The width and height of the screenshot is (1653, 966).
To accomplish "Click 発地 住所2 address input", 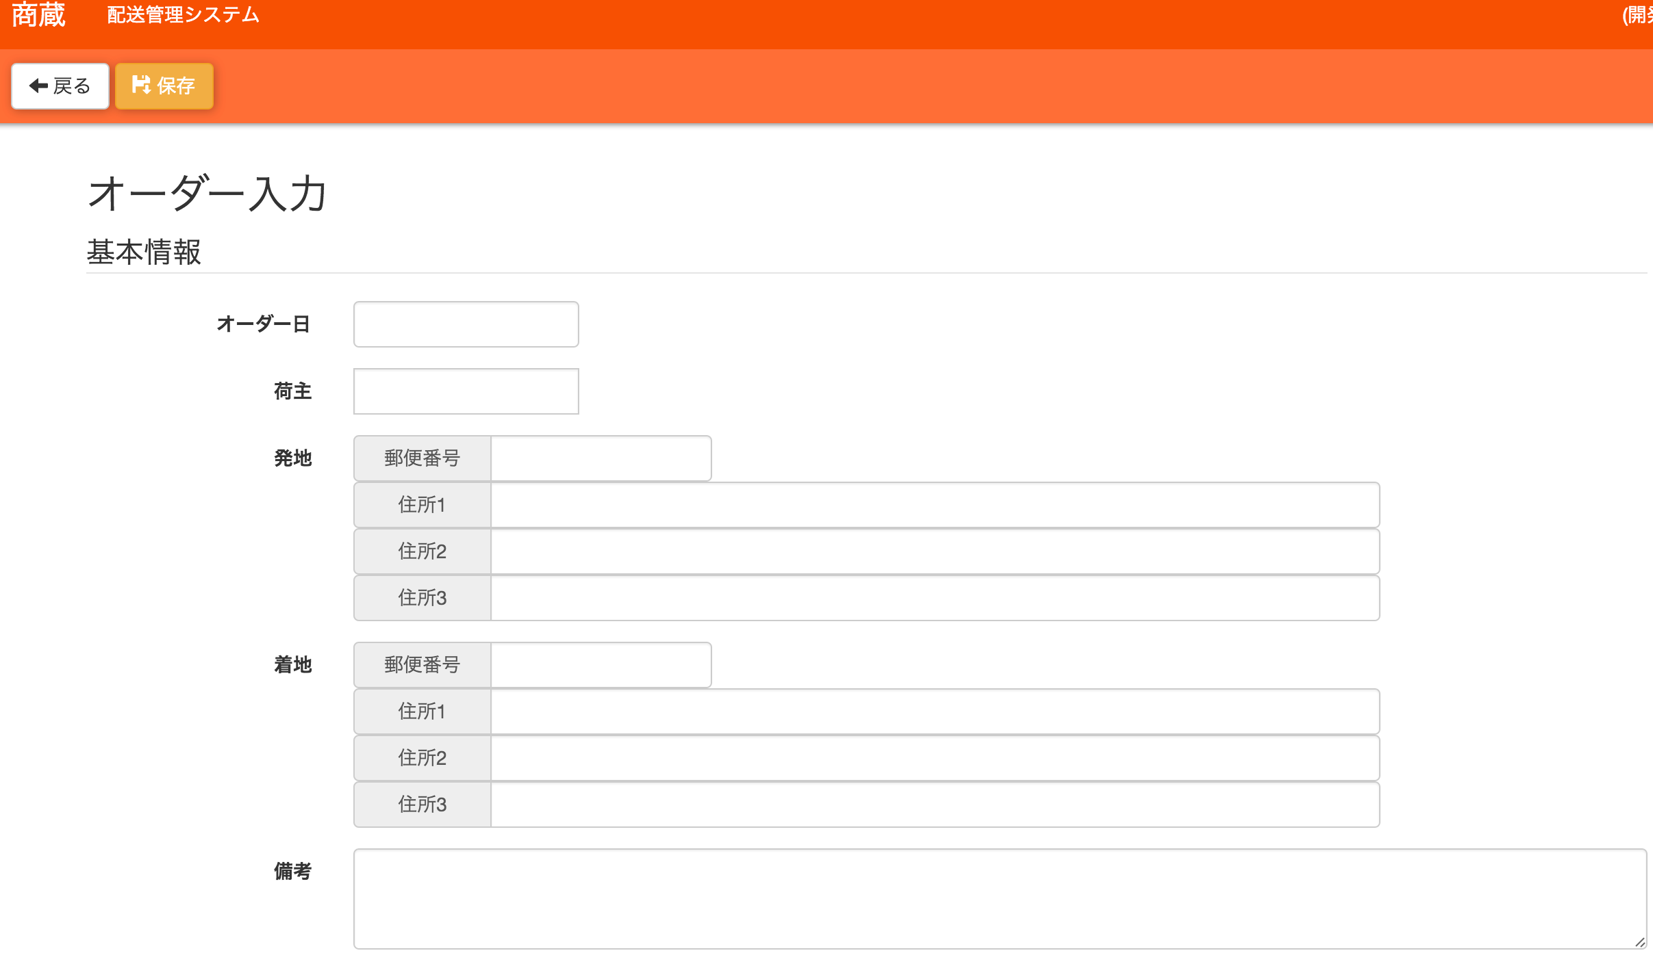I will click(935, 551).
